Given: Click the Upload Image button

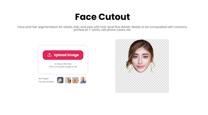Looking at the screenshot, I should tap(63, 55).
